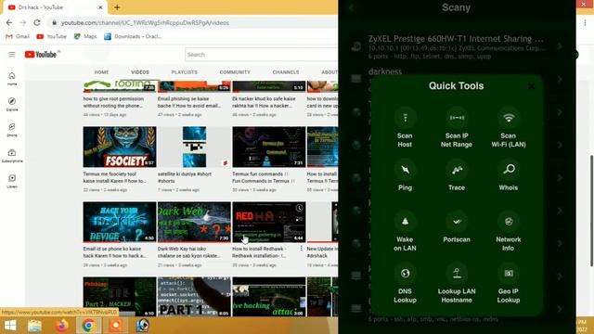Open video title 'Ek hacker khud ko safe'
Viewport: 594px width, 334px height.
[264, 102]
